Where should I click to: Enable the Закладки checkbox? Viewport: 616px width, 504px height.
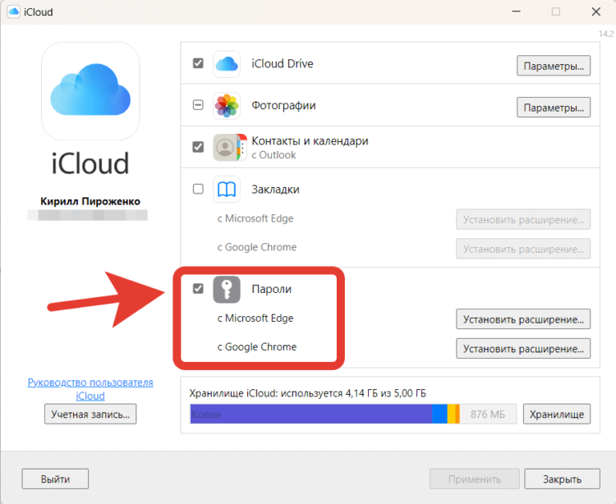pos(198,189)
